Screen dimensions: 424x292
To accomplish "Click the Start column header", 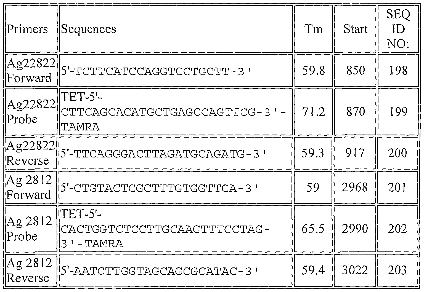I will point(355,29).
